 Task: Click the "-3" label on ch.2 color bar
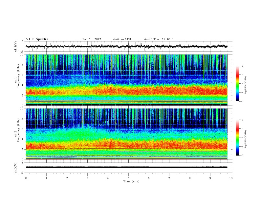(x=242, y=120)
